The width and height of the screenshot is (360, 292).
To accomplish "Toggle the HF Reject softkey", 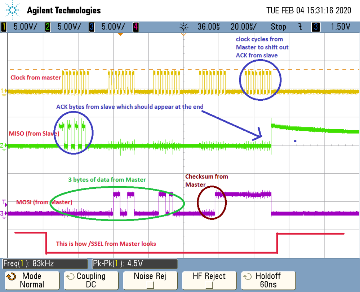I will (209, 280).
